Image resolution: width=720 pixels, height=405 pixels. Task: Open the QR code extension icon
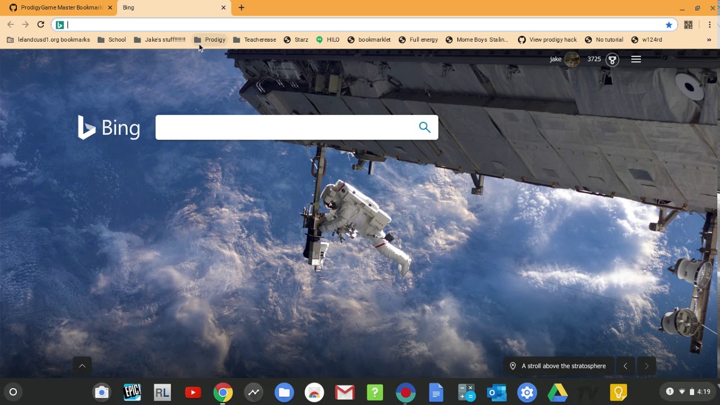(x=688, y=25)
